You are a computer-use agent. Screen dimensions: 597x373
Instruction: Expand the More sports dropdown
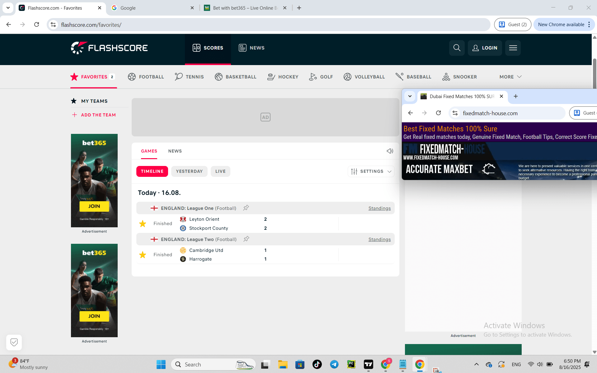pos(510,77)
